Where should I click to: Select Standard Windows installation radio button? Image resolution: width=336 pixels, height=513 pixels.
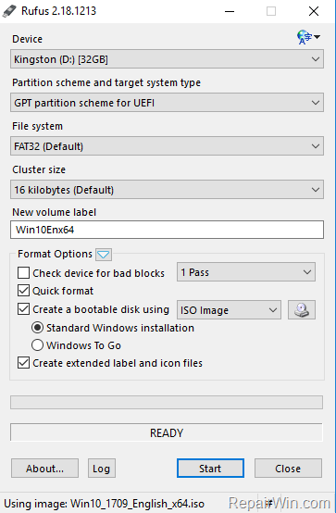(x=37, y=328)
